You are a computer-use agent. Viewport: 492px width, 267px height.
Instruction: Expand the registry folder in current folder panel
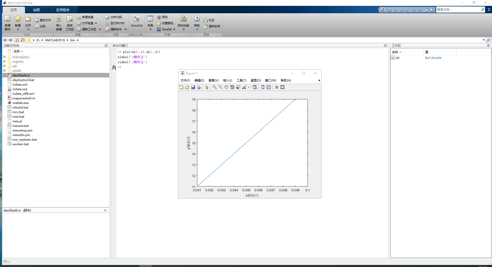(4, 61)
